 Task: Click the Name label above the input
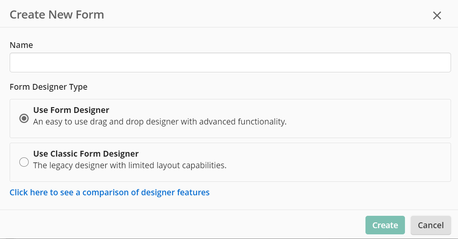21,45
